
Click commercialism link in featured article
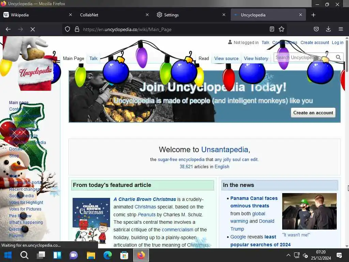coord(177,230)
